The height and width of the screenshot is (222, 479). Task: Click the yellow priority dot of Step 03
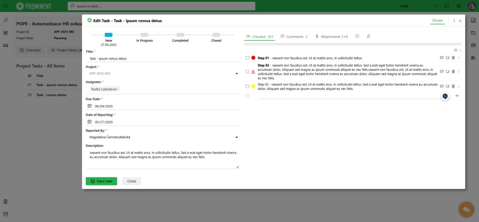253,86
